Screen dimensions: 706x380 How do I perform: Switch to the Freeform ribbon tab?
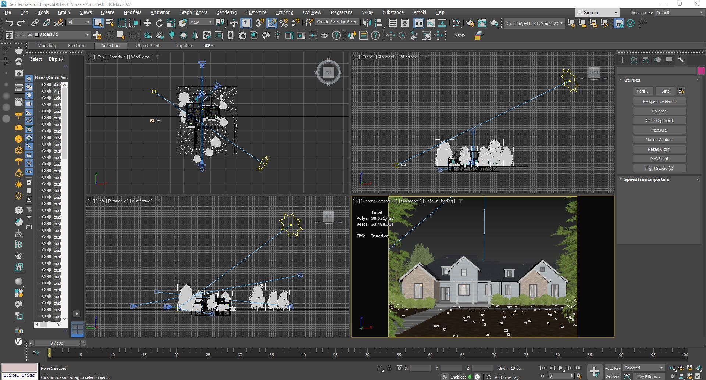tap(76, 46)
